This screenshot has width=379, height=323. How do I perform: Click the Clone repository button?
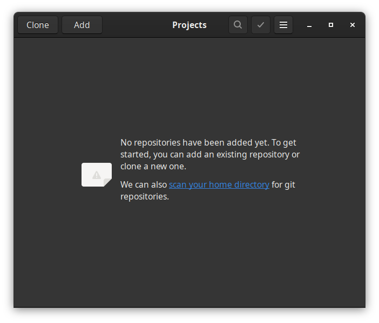pos(38,25)
